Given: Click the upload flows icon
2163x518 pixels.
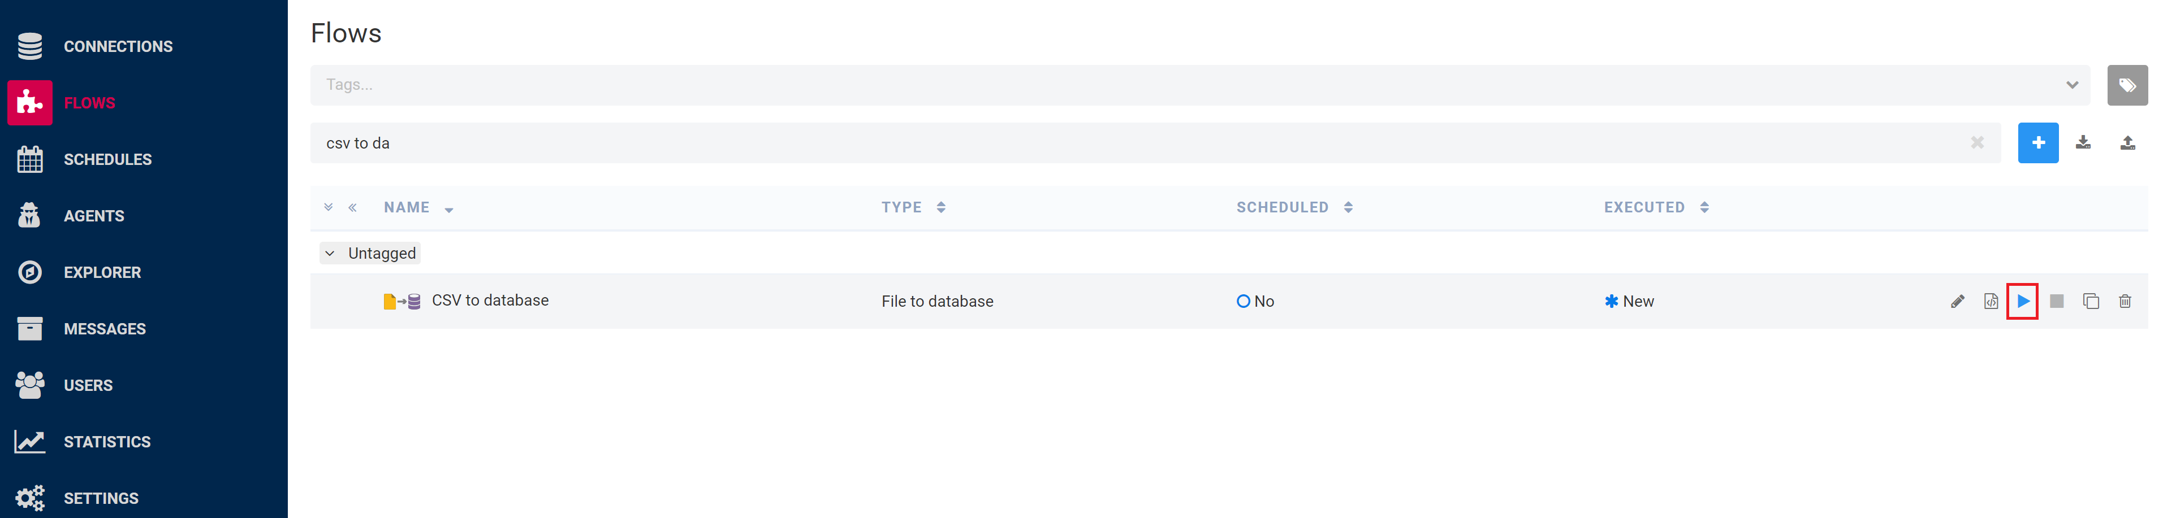Looking at the screenshot, I should 2128,142.
